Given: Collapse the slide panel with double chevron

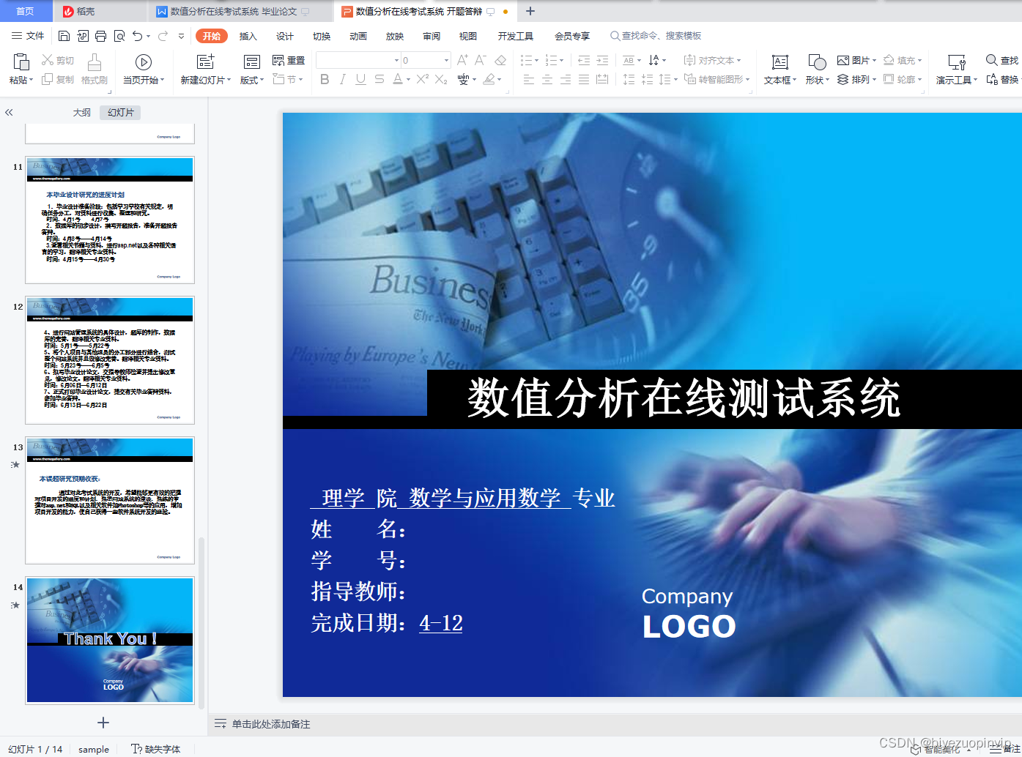Looking at the screenshot, I should pos(9,113).
